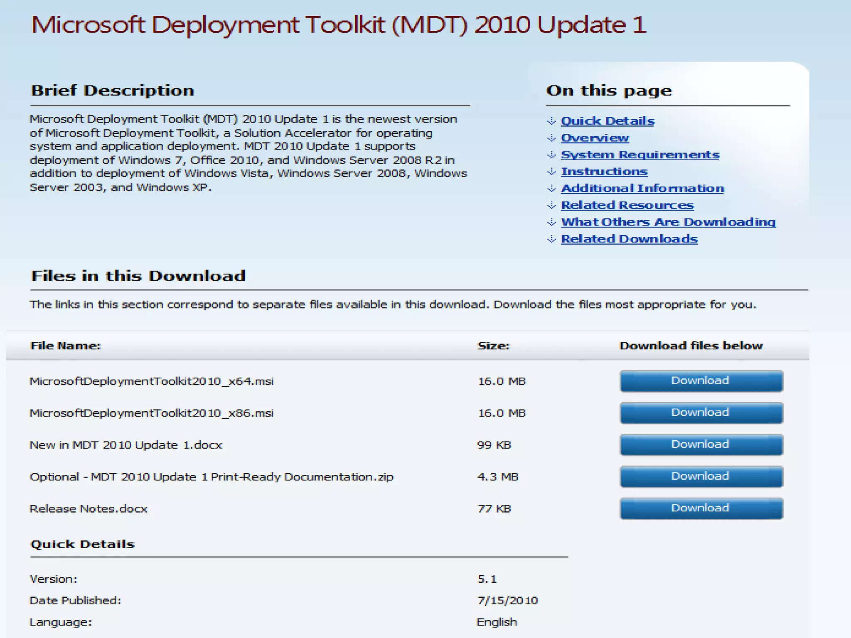Screen dimensions: 851x638
Task: Click the file name MicrosoftDeploymentToolkit2010_x86.msi
Action: pyautogui.click(x=152, y=413)
